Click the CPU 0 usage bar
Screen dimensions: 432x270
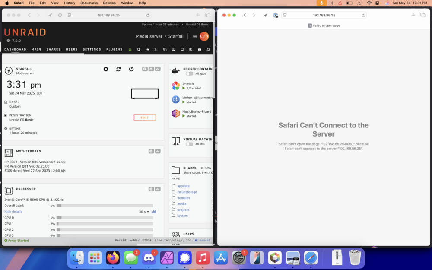coord(105,218)
